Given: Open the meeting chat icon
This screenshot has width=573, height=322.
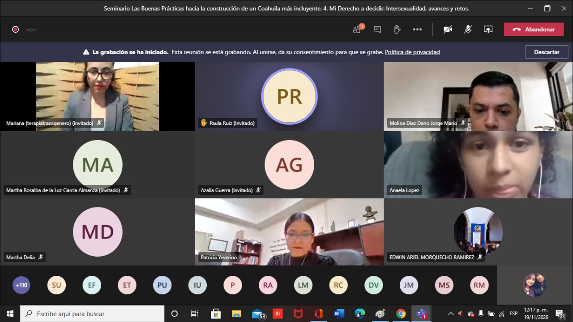Looking at the screenshot, I should point(377,30).
